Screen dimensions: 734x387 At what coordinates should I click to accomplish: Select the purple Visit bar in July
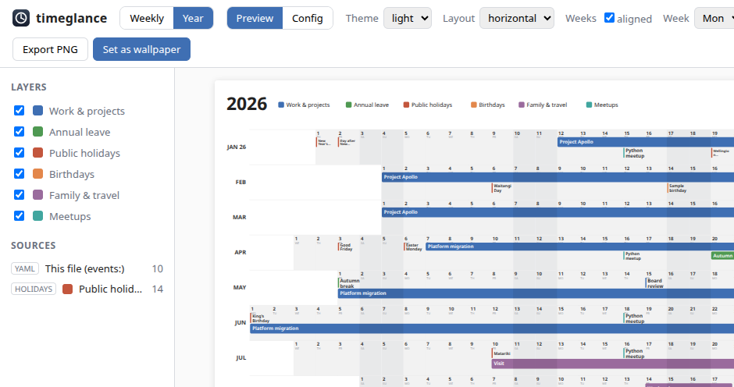point(613,364)
